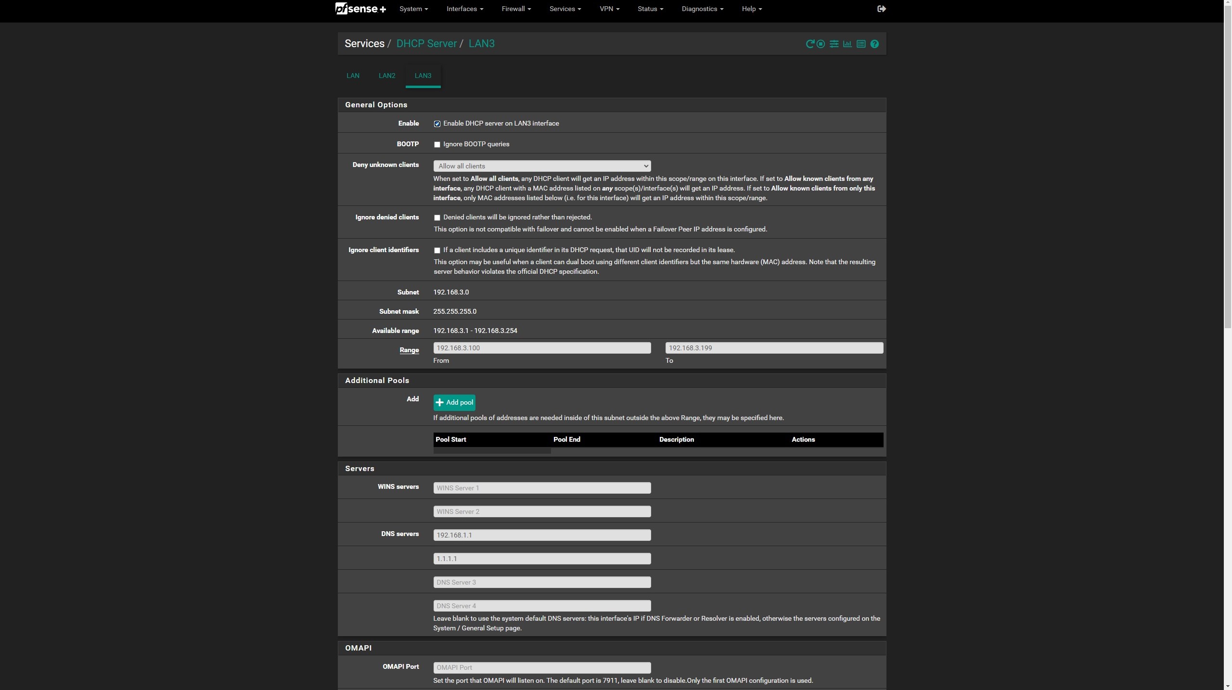Click the logout arrow icon
The height and width of the screenshot is (690, 1232).
pos(881,9)
